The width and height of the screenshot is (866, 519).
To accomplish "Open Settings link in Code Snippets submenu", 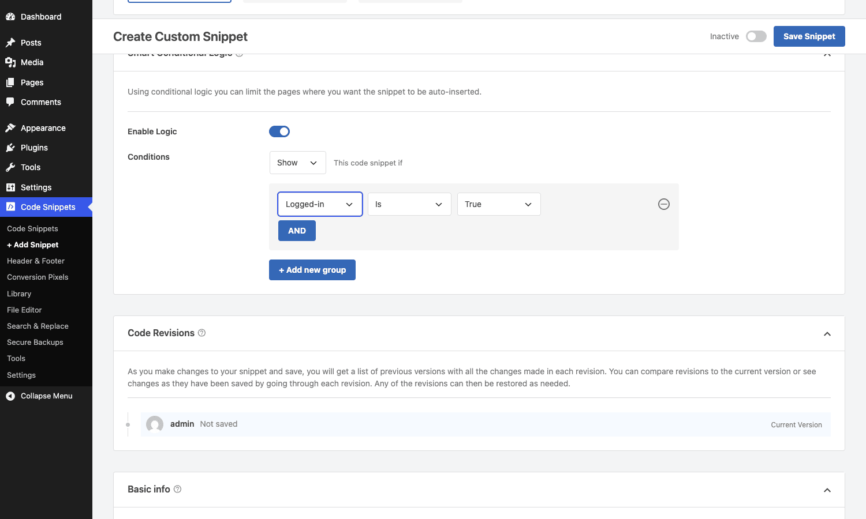I will tap(21, 375).
